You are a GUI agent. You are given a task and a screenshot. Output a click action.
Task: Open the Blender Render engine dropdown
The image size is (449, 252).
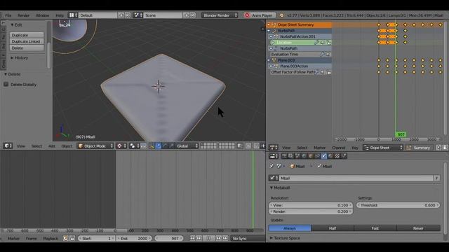coord(220,15)
